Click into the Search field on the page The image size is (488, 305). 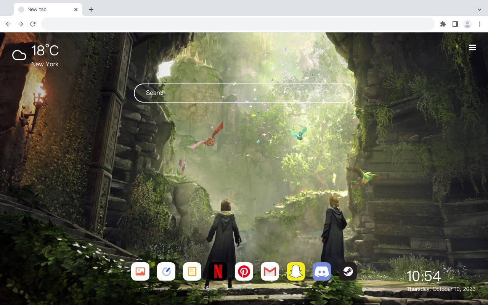pos(244,93)
